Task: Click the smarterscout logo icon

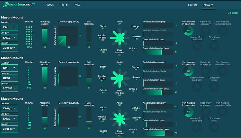Action: click(x=5, y=5)
